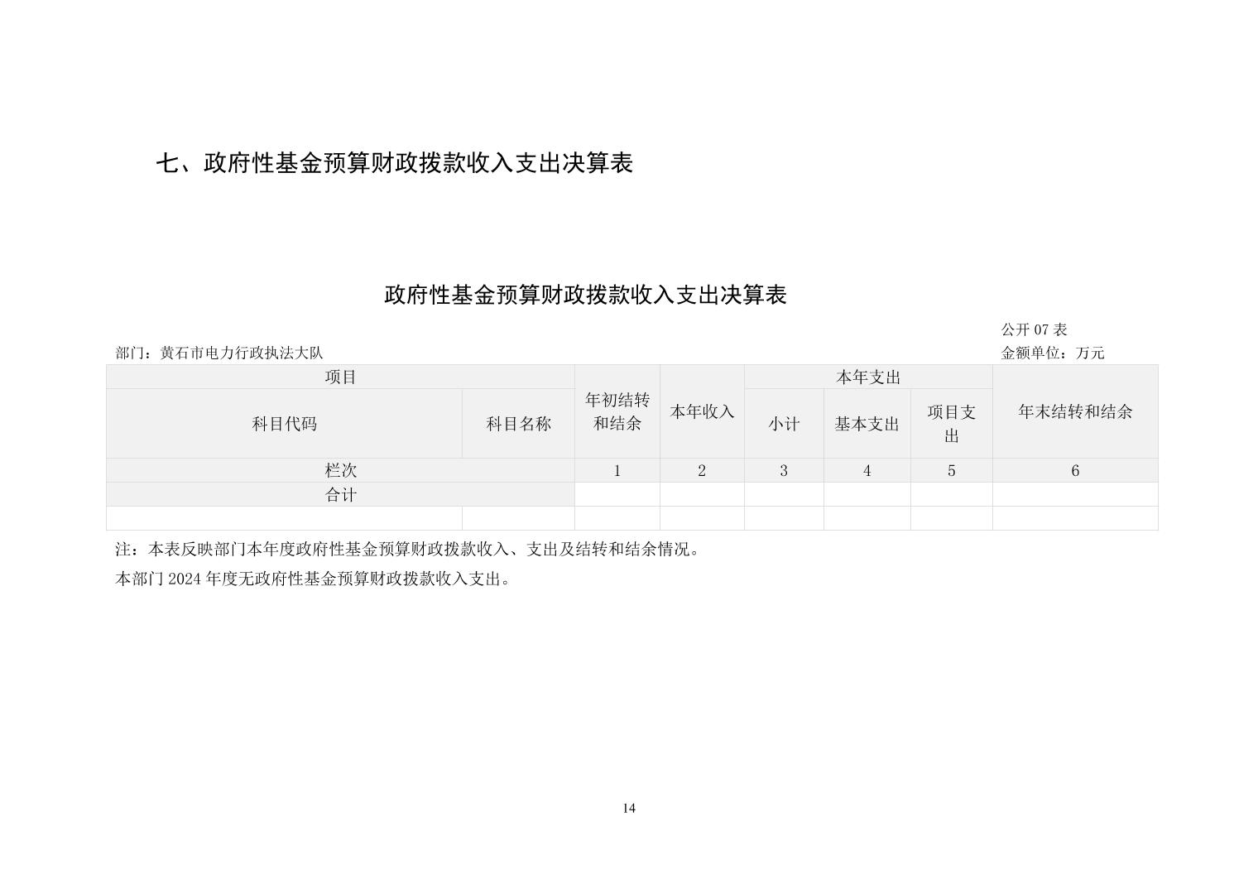Select the 年末结转和结余 header cell
The image size is (1258, 889).
click(x=1074, y=411)
